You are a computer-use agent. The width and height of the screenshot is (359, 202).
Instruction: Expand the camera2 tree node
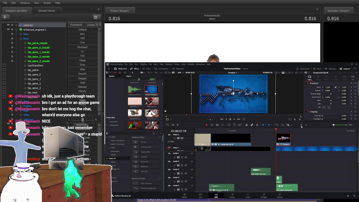tap(16, 25)
